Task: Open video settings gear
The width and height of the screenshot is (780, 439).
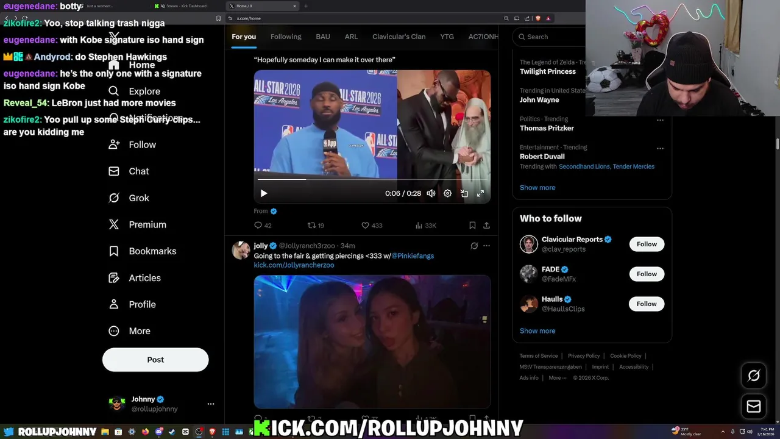Action: [x=447, y=193]
